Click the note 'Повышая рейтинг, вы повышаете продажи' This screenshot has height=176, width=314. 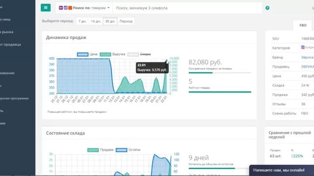coord(77,112)
